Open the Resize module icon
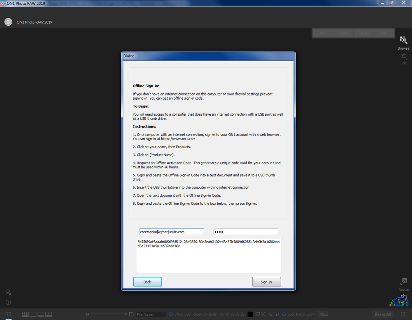 (404, 281)
